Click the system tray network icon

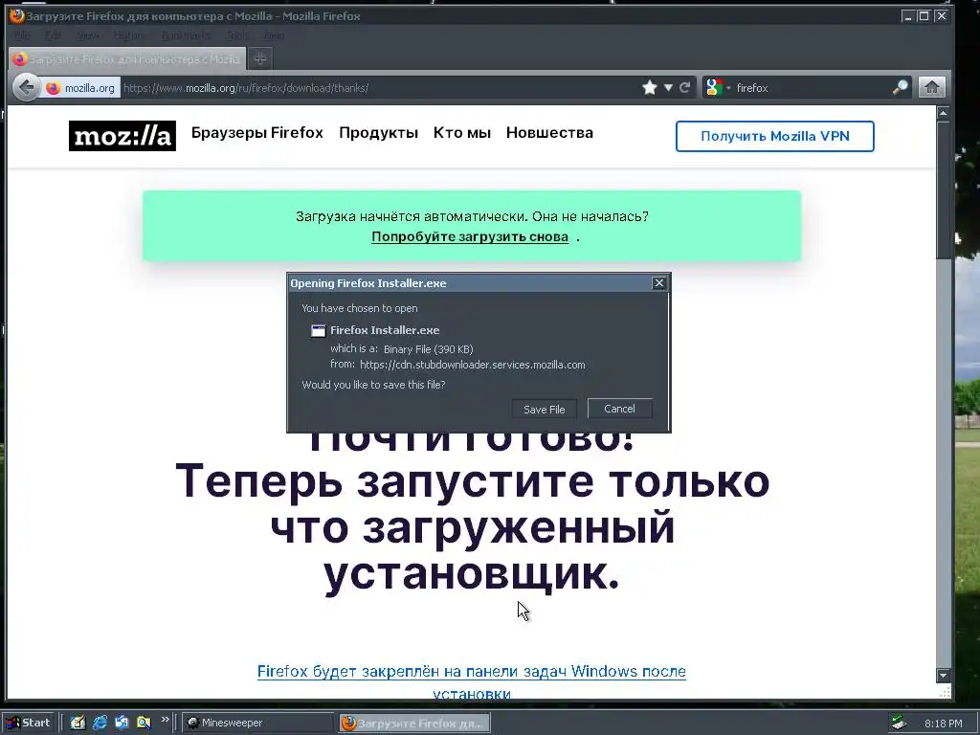pos(899,723)
